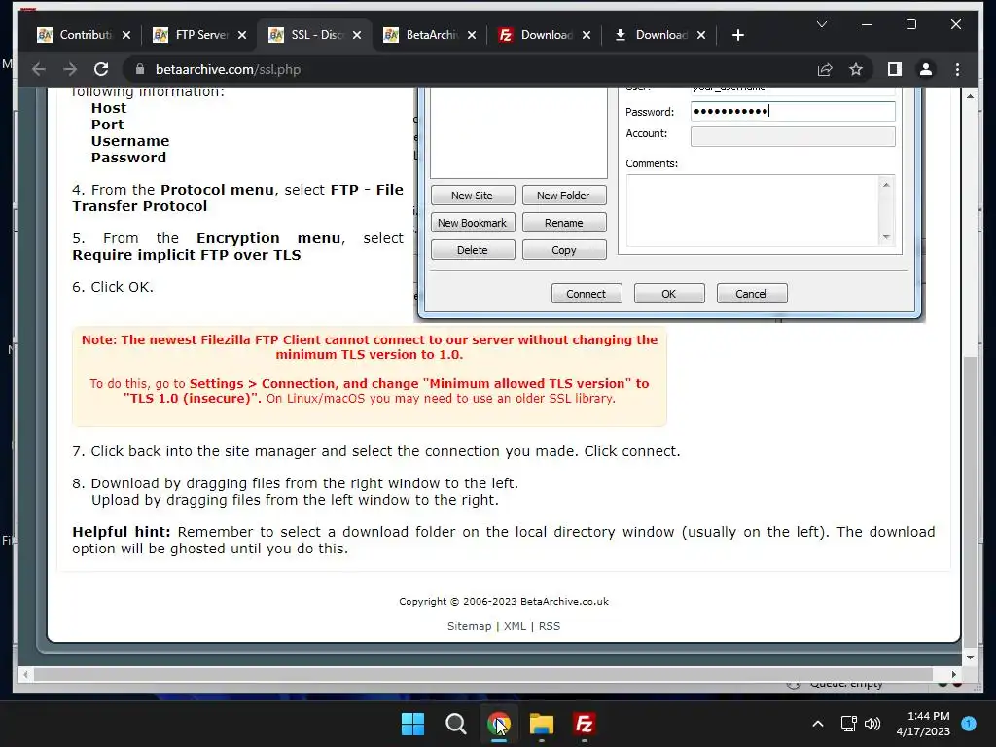Click Connect in the dialog image
Viewport: 996px width, 747px height.
(587, 294)
